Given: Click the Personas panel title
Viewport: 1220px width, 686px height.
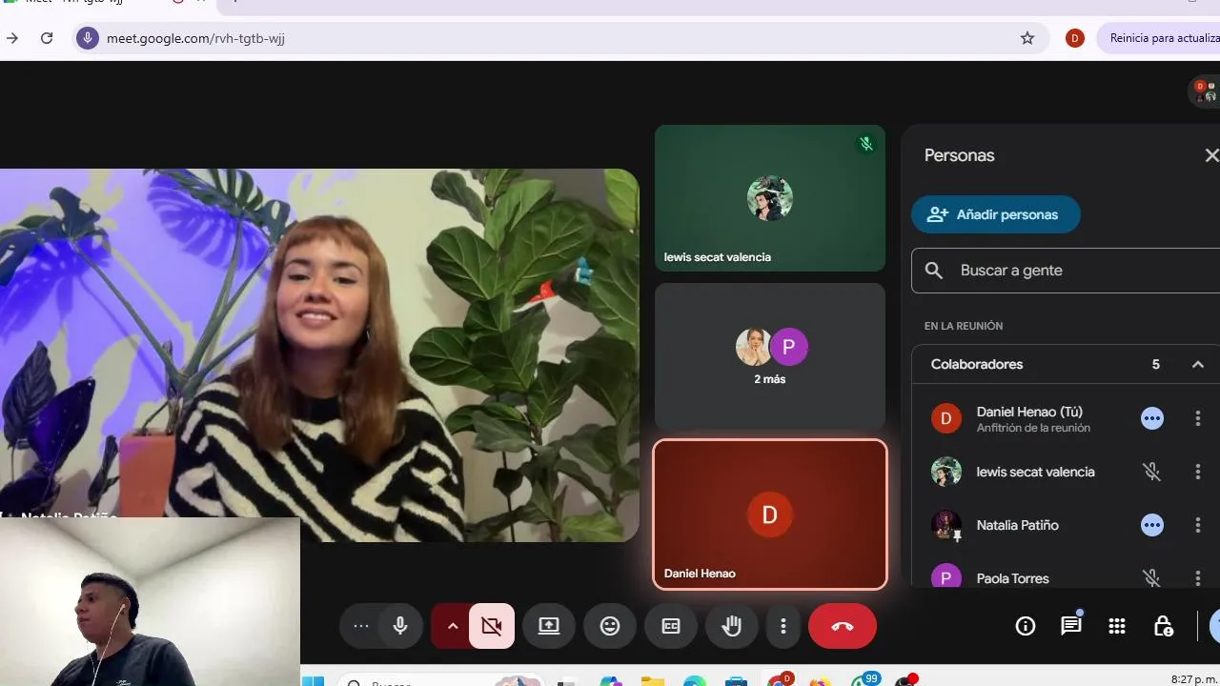Looking at the screenshot, I should (x=959, y=155).
